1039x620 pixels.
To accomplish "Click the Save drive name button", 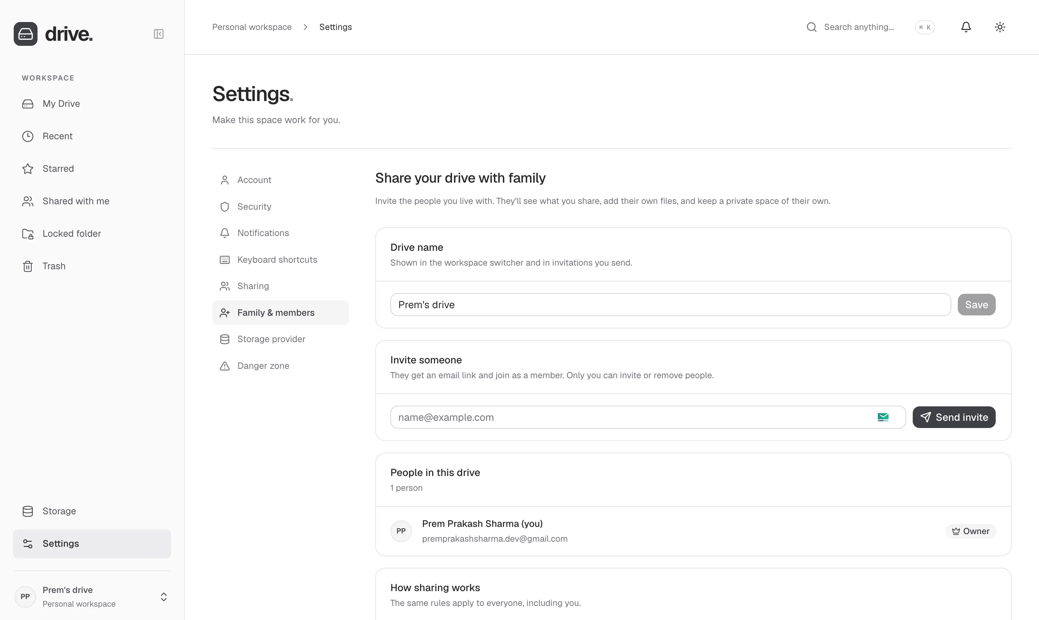I will 976,305.
